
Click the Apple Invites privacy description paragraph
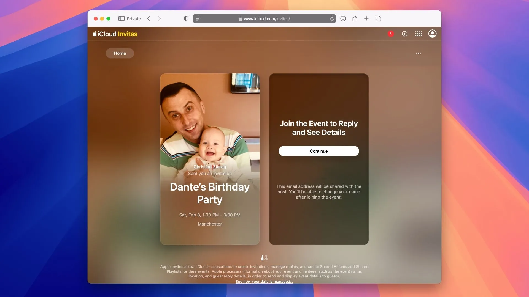click(x=264, y=271)
